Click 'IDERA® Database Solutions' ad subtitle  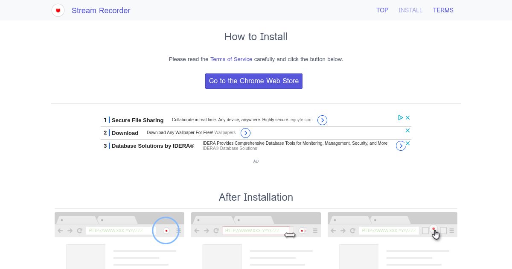(230, 149)
